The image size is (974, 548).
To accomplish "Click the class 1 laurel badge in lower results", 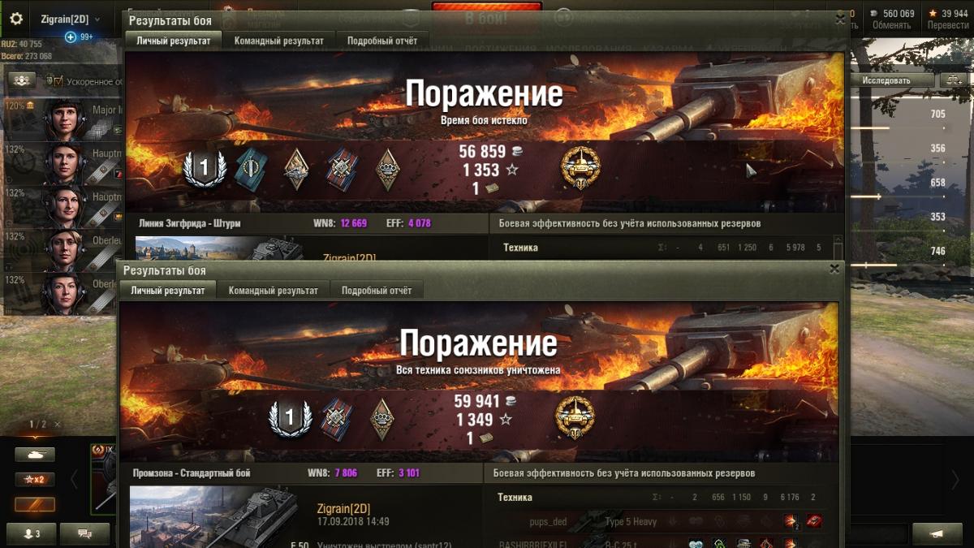I will [x=290, y=419].
